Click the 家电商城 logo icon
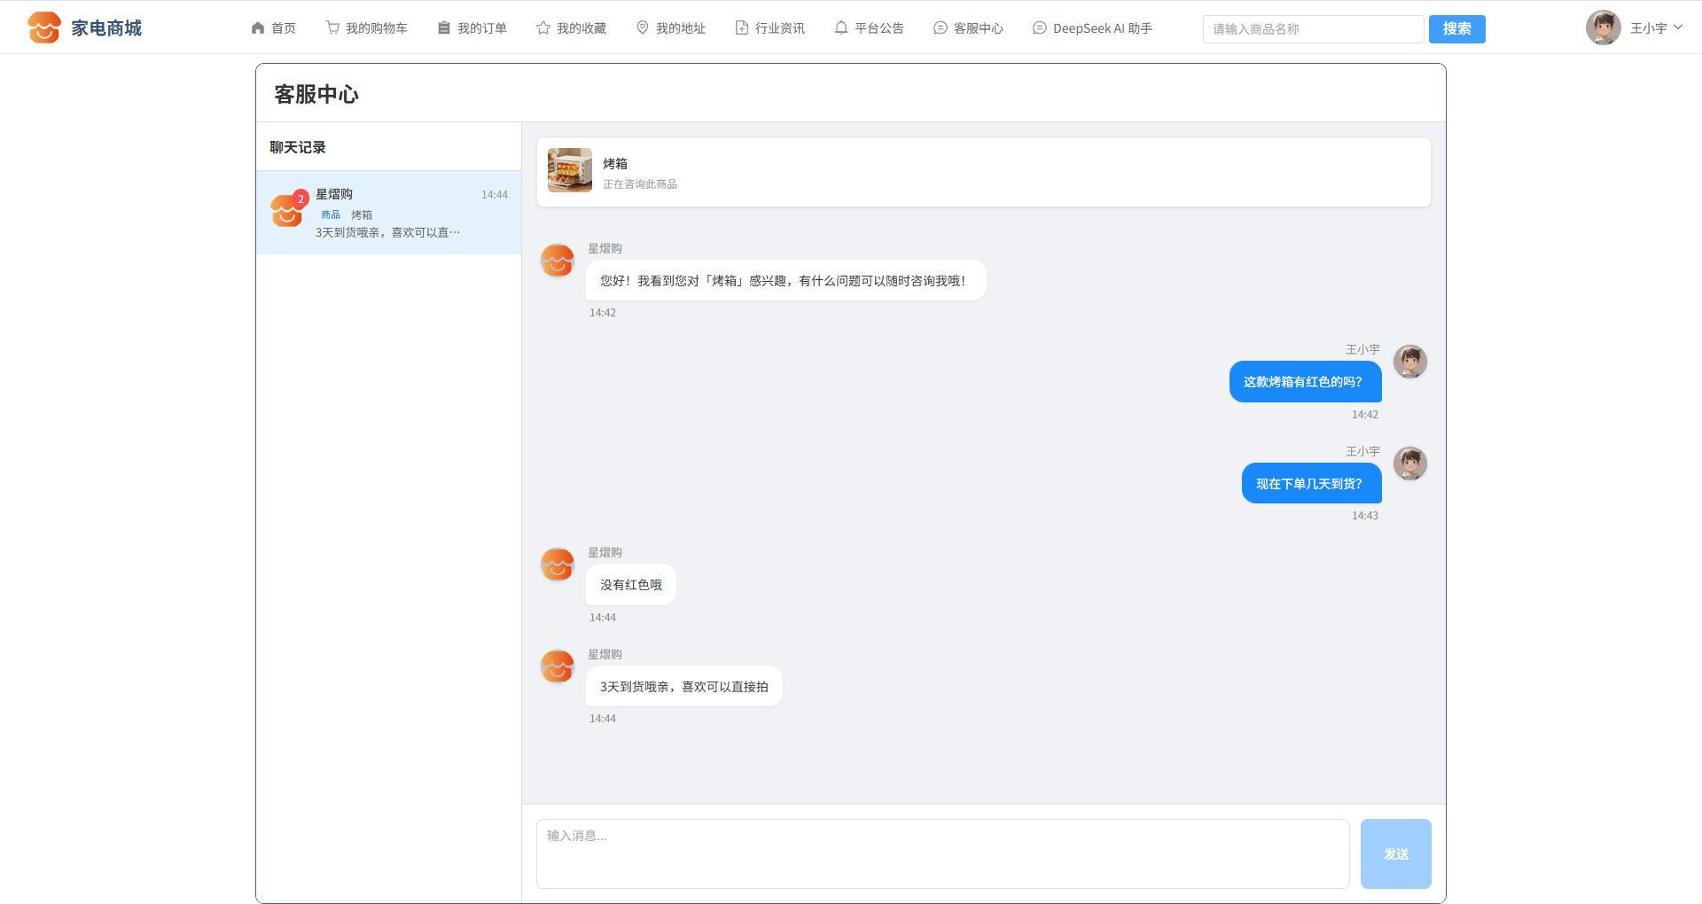 click(44, 27)
